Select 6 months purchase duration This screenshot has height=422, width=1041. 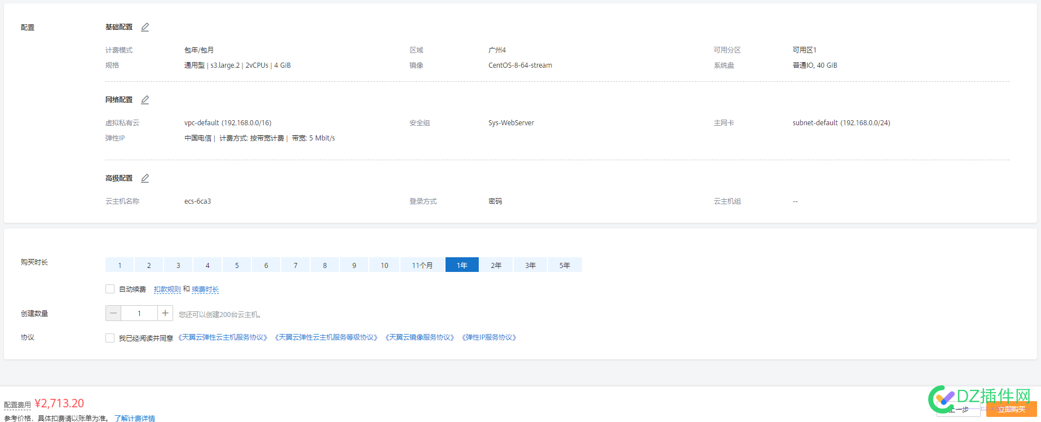[266, 265]
